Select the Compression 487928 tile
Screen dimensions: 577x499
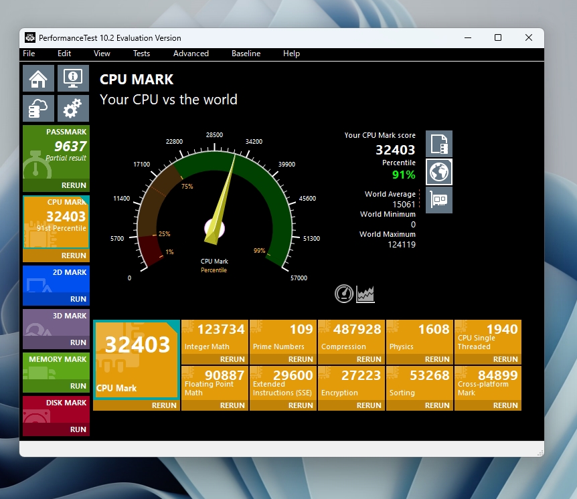click(351, 337)
